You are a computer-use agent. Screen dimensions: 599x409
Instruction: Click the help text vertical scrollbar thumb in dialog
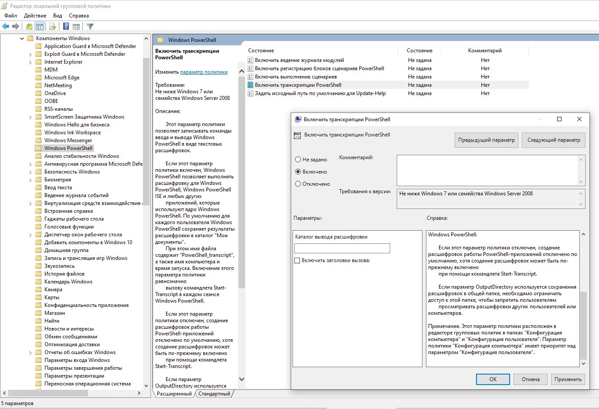pos(583,325)
